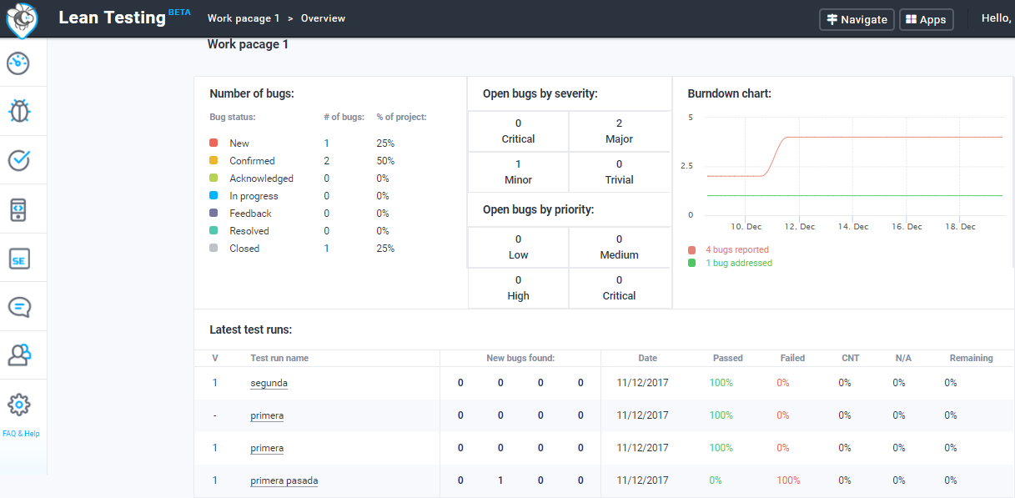1015x498 pixels.
Task: Open the test cases checkmark icon
Action: (19, 160)
